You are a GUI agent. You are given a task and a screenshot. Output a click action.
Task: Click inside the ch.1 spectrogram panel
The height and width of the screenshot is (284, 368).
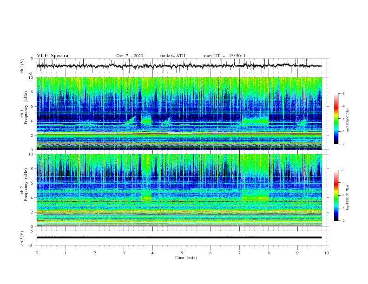(179, 113)
